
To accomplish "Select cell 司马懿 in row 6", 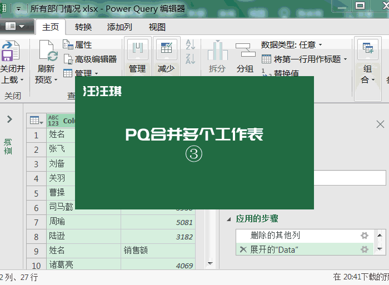I will click(x=61, y=207).
